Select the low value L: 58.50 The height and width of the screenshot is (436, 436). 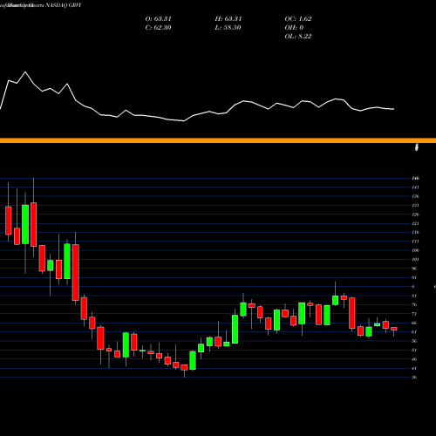point(228,28)
